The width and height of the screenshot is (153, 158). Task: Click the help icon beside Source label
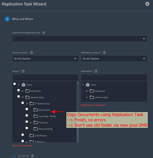coord(23,71)
